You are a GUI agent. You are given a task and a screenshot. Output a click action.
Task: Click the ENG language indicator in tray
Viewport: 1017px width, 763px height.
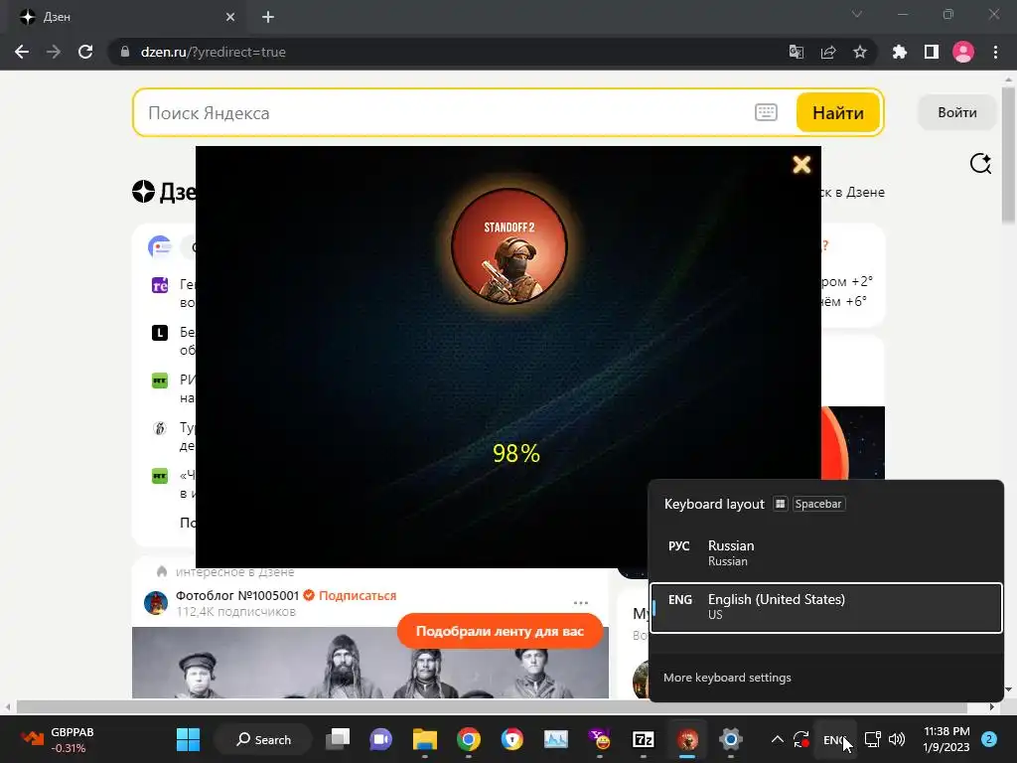pyautogui.click(x=834, y=739)
